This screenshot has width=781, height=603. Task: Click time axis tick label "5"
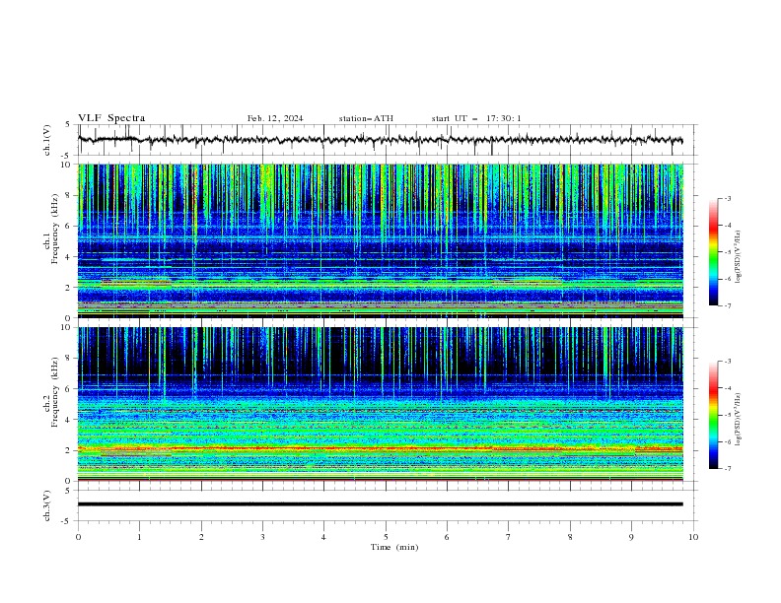(386, 537)
